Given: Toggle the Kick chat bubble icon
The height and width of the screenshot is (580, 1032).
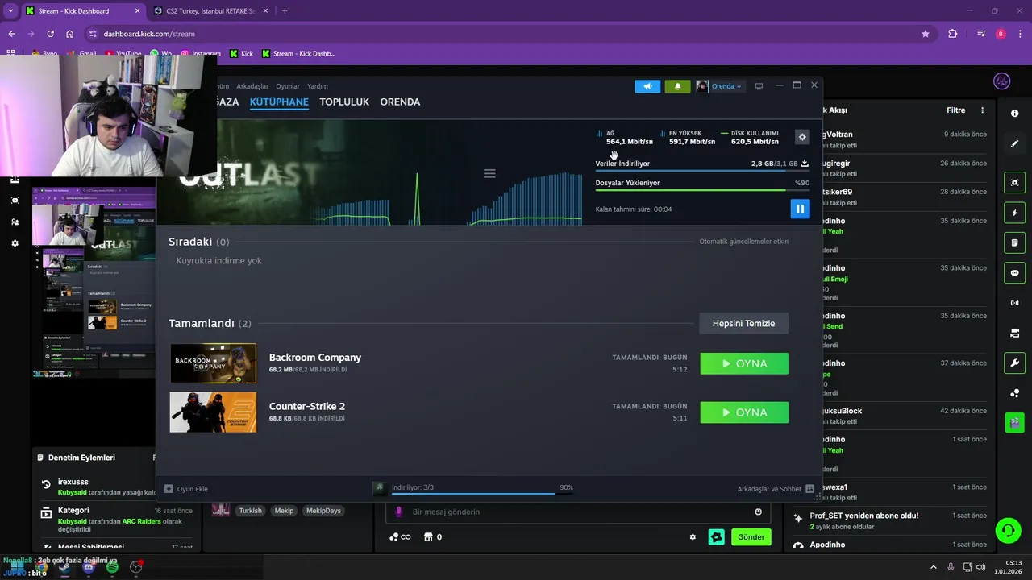Looking at the screenshot, I should (1014, 273).
